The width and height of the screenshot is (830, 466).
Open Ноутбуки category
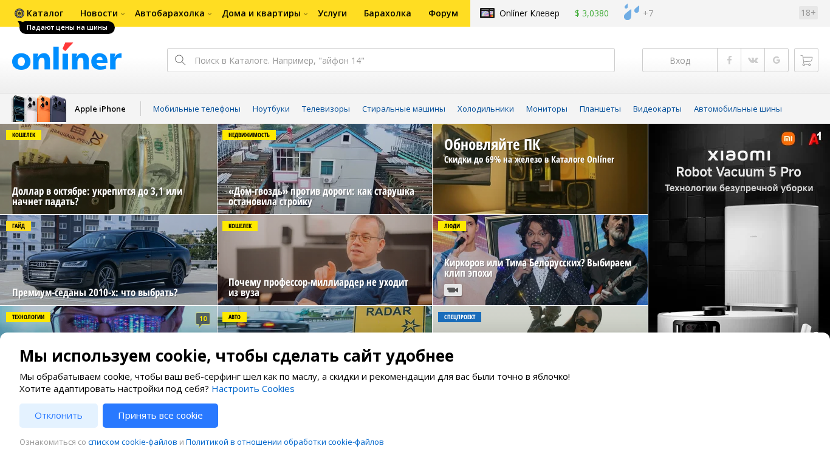pos(271,109)
